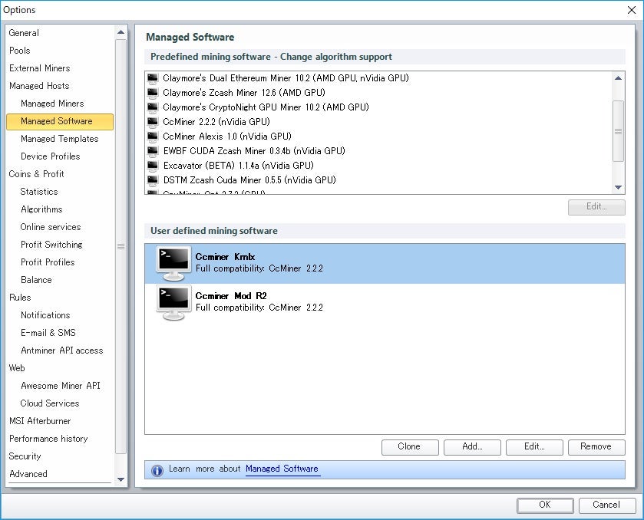Viewport: 644px width, 520px height.
Task: Go to the Cloud Services section
Action: click(50, 403)
